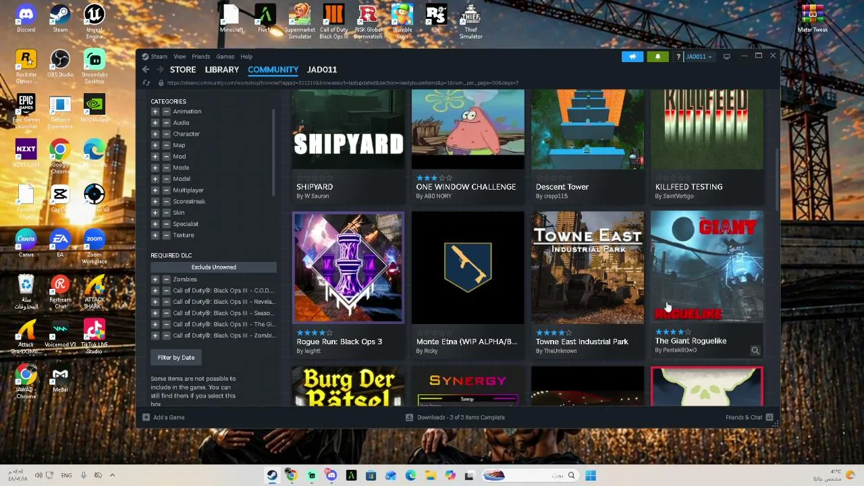Open Zoom Workplace desktop icon
This screenshot has height=486, width=864.
94,247
